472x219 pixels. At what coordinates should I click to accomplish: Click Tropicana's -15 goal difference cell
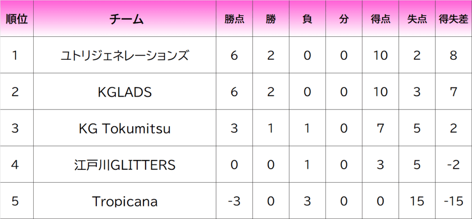point(454,201)
